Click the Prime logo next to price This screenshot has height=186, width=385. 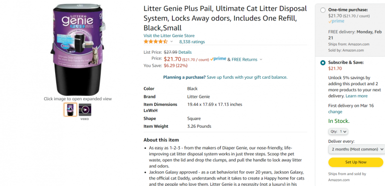pos(218,59)
